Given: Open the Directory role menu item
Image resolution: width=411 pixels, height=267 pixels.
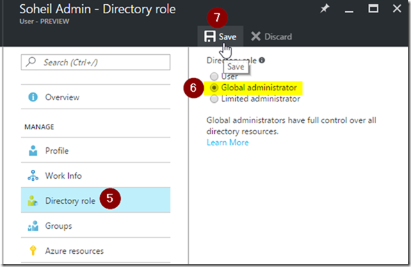Looking at the screenshot, I should click(x=95, y=200).
